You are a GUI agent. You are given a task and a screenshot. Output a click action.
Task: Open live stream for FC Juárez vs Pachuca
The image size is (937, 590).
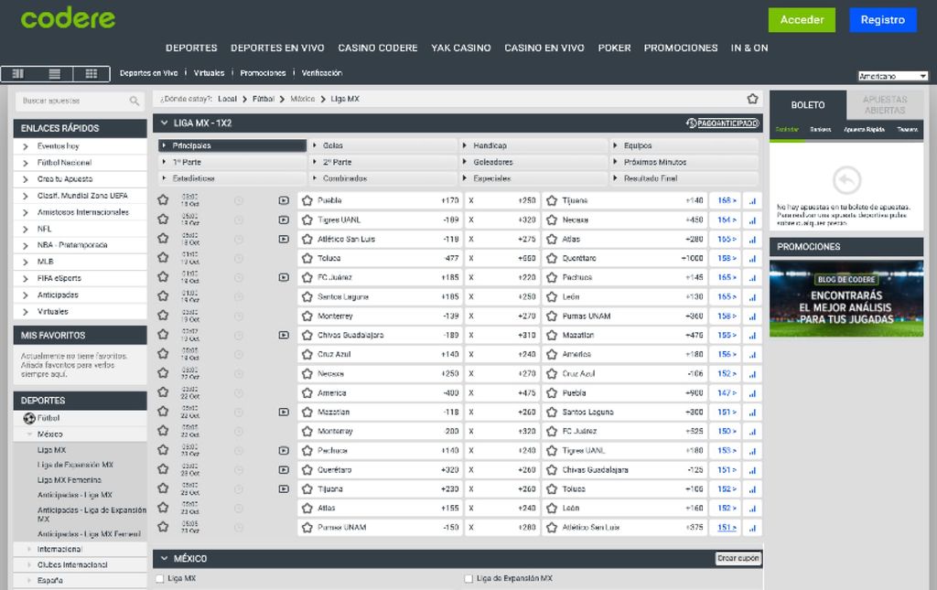coord(284,277)
